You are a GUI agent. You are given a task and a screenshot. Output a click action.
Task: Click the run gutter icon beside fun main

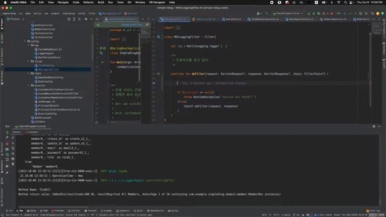(103, 62)
